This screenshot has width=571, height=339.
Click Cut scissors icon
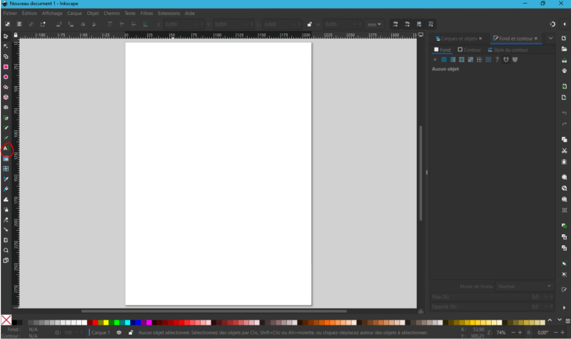[x=564, y=151]
